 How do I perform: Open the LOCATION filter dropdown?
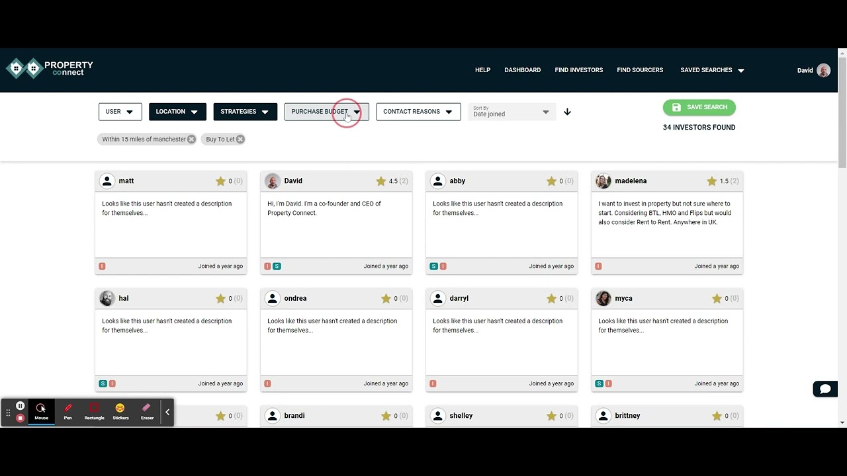point(177,112)
